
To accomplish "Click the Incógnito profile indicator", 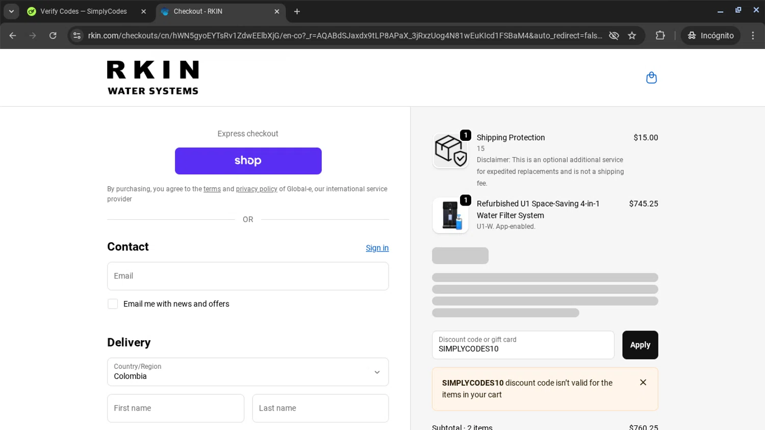I will point(710,36).
